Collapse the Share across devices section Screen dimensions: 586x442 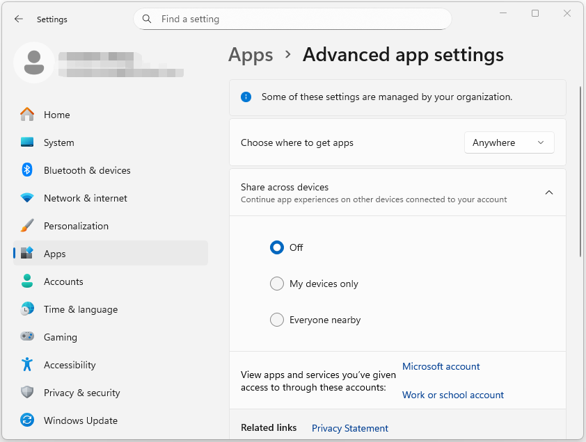549,193
